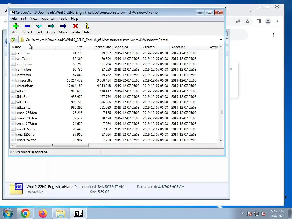The height and width of the screenshot is (219, 292).
Task: Sort by the Accessed column header
Action: (184, 47)
